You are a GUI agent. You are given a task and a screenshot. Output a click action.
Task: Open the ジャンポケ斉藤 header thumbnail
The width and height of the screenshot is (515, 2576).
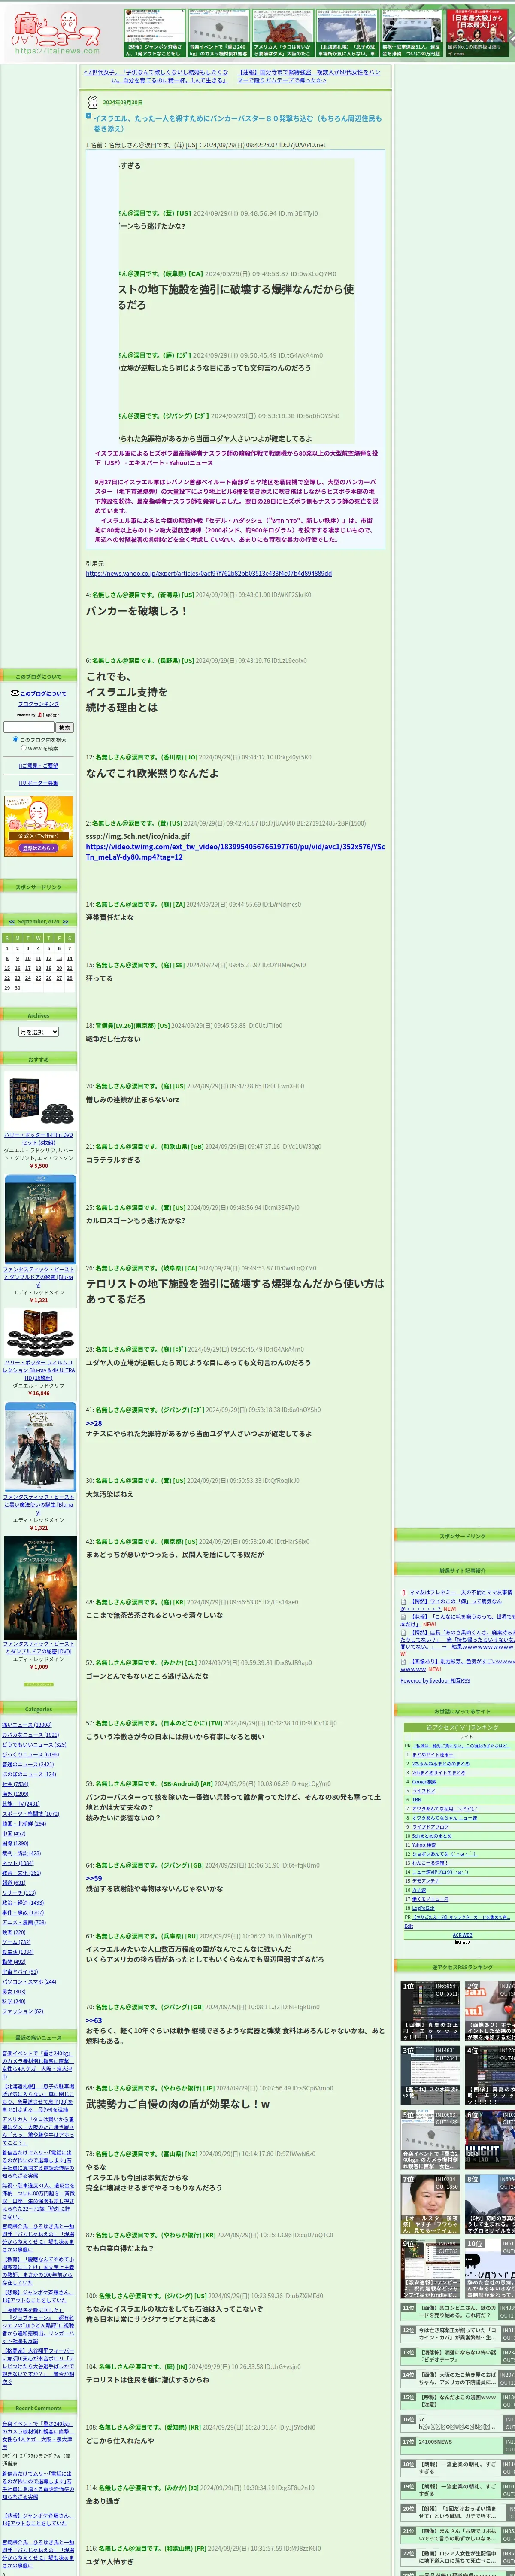154,33
